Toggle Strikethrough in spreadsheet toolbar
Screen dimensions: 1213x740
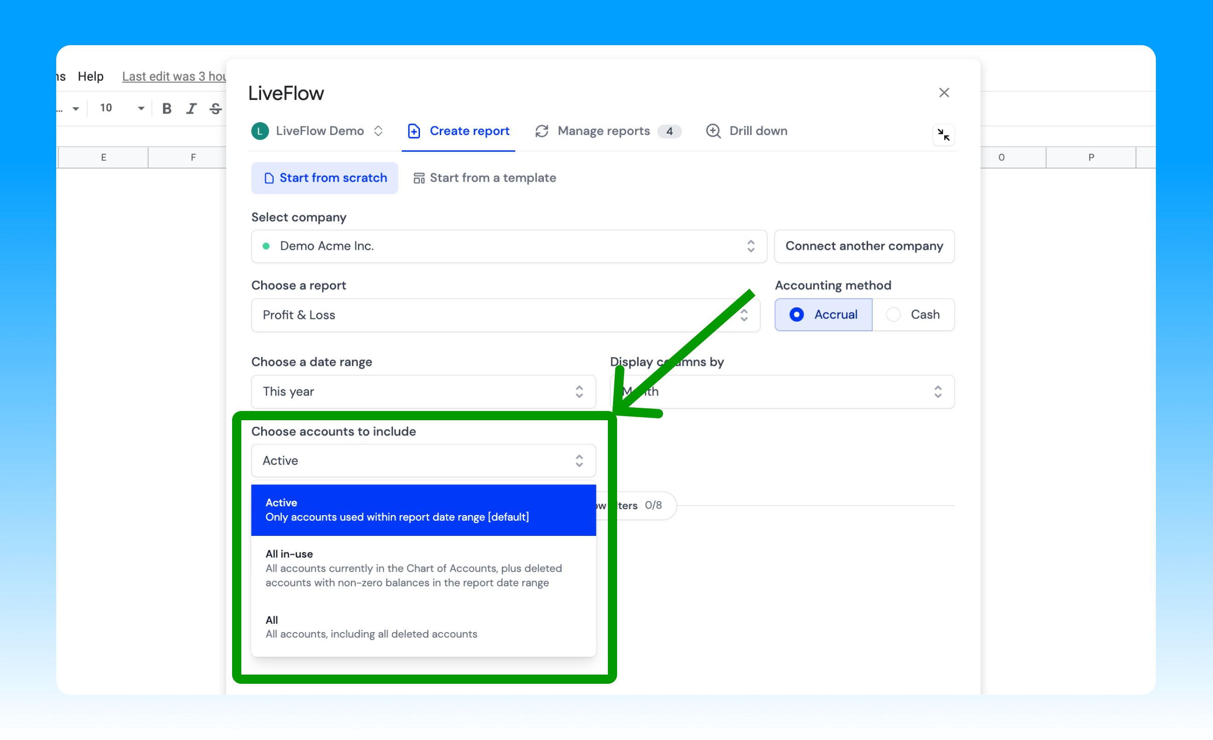216,108
